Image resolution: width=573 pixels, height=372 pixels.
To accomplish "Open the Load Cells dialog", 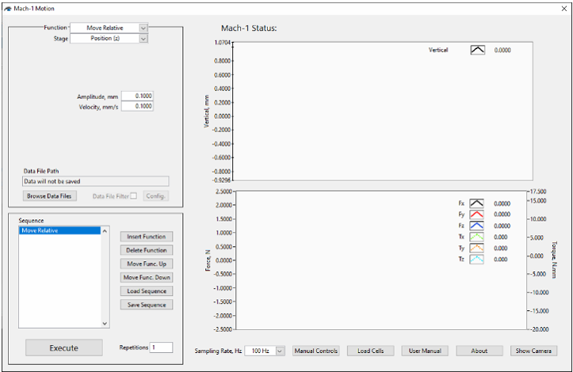I will pyautogui.click(x=370, y=351).
